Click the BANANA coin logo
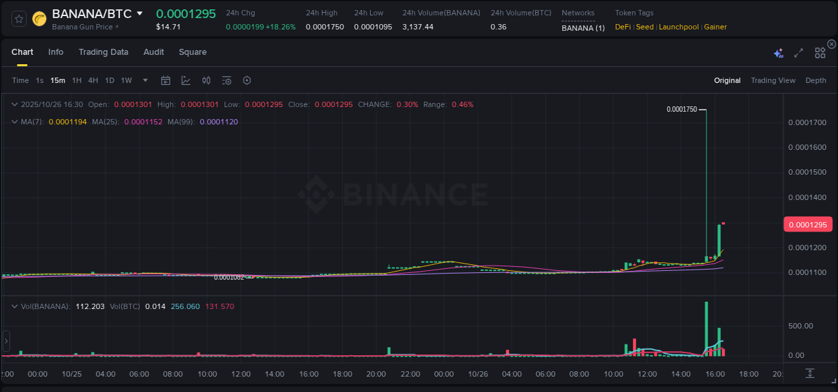 click(x=39, y=19)
